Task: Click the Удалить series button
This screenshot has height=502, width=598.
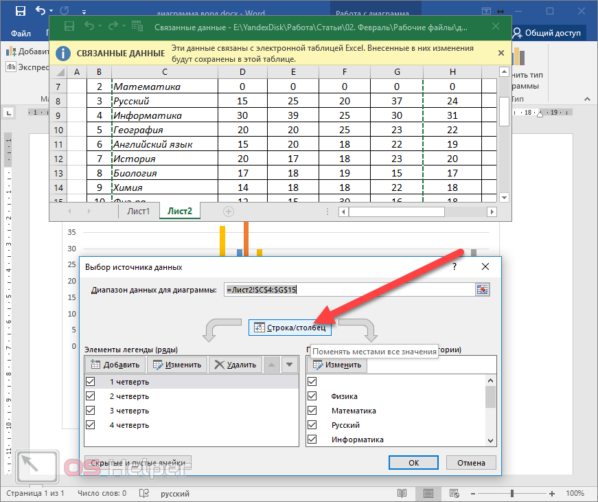Action: point(235,365)
